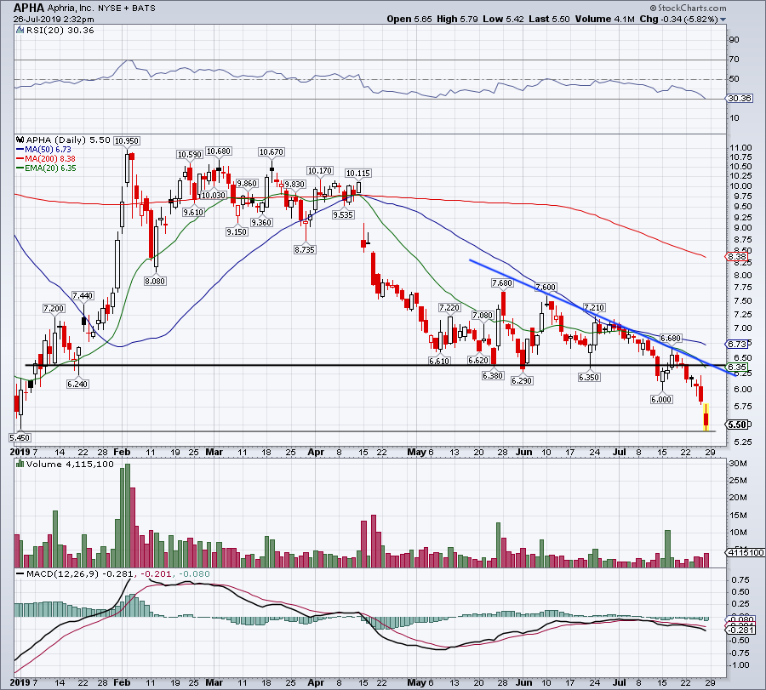Screen dimensions: 766x690
Task: Click the EMA(20) 6.35 legend entry
Action: point(47,168)
